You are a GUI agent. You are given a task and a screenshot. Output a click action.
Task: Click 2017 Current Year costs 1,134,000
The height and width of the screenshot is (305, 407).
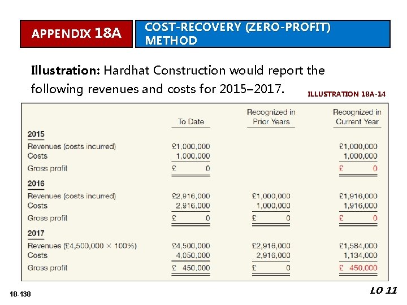click(x=360, y=255)
